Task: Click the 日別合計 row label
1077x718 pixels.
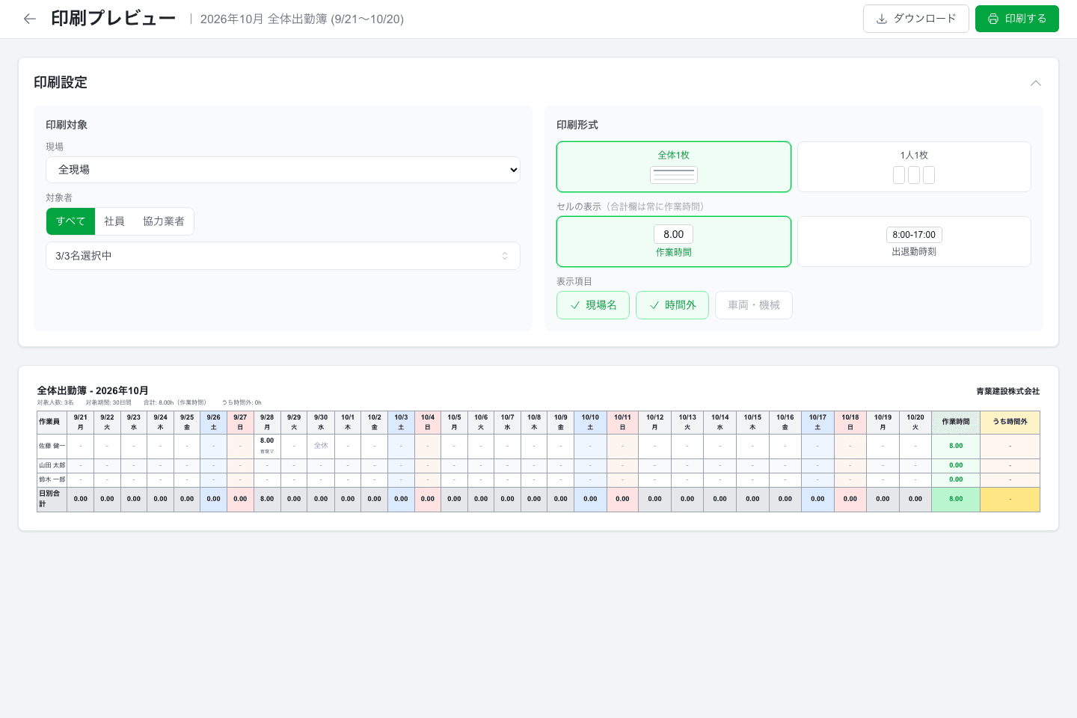Action: [x=52, y=499]
